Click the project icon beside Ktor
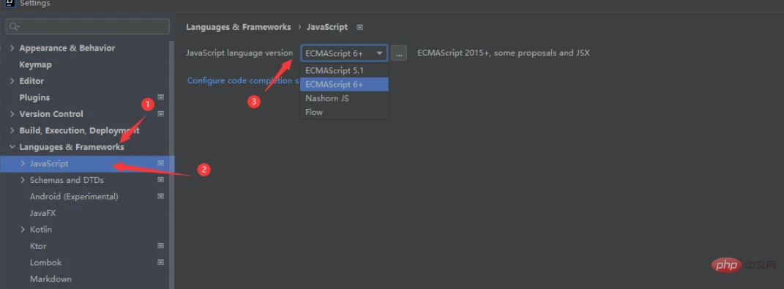This screenshot has width=784, height=289. [160, 246]
